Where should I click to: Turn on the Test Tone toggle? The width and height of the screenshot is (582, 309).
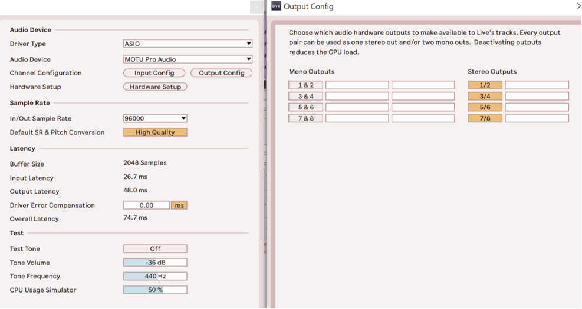tap(155, 248)
